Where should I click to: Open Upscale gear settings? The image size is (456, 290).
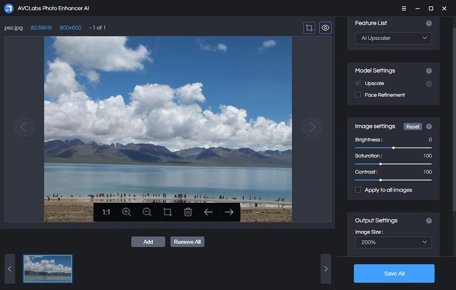pos(429,84)
